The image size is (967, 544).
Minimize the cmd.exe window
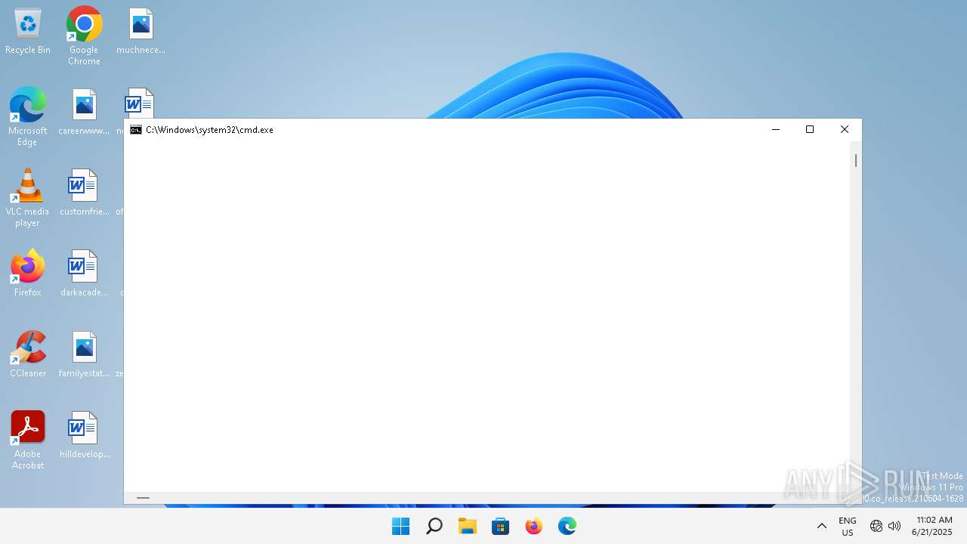tap(775, 130)
